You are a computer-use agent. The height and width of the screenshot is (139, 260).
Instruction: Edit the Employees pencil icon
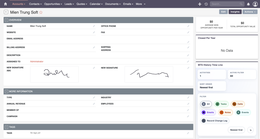(x=188, y=104)
